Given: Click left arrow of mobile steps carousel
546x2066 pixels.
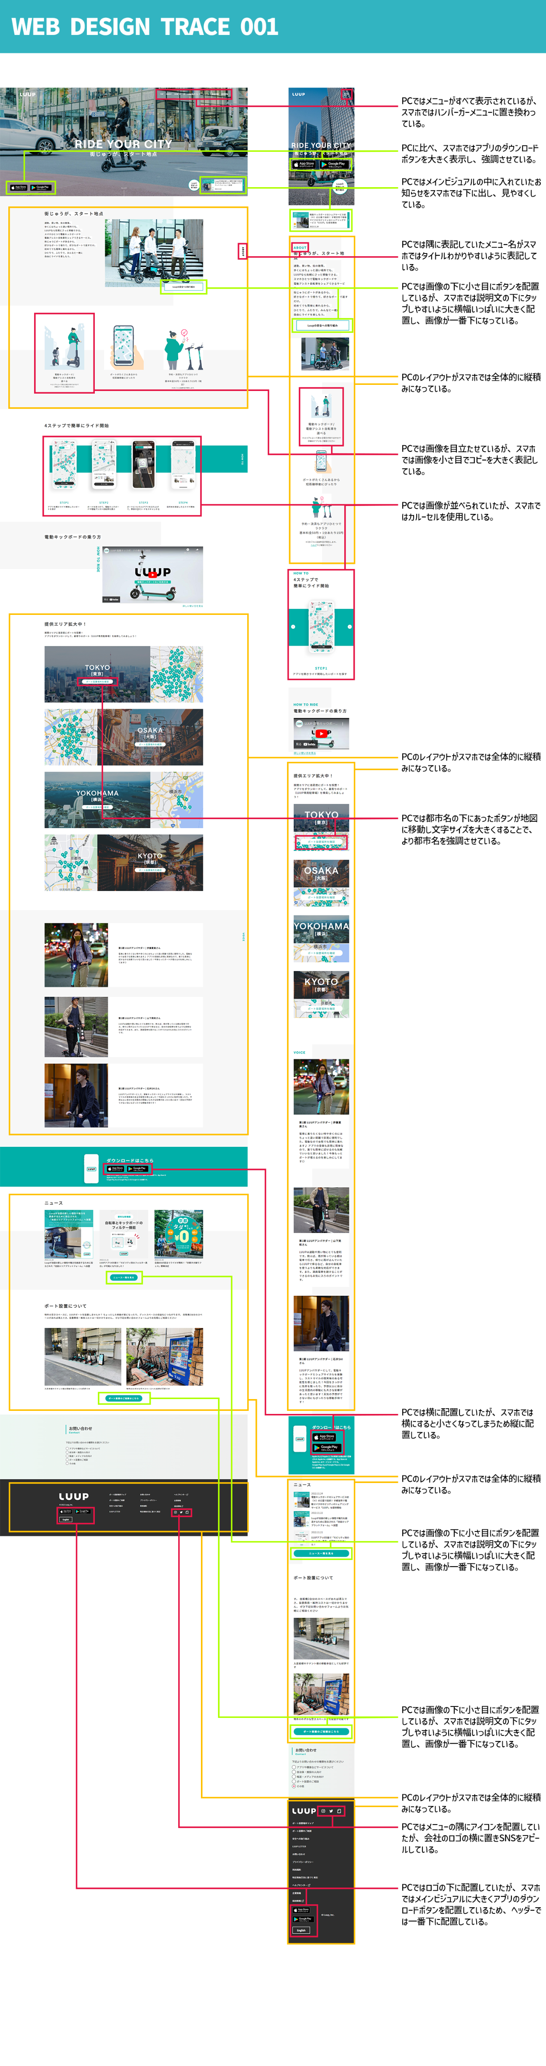Looking at the screenshot, I should 293,626.
